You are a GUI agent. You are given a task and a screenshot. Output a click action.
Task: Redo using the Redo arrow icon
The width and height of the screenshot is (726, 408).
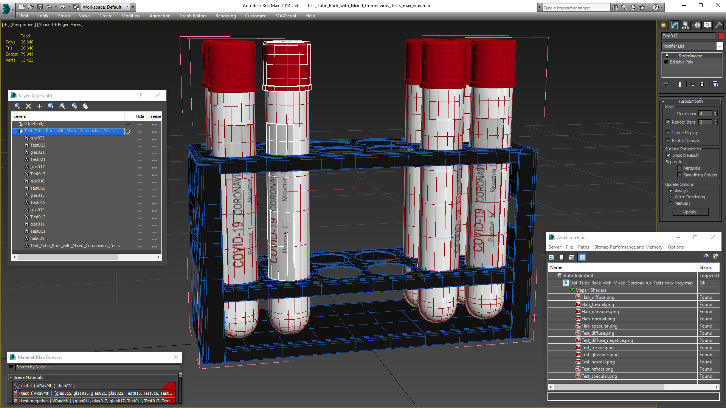tap(62, 7)
